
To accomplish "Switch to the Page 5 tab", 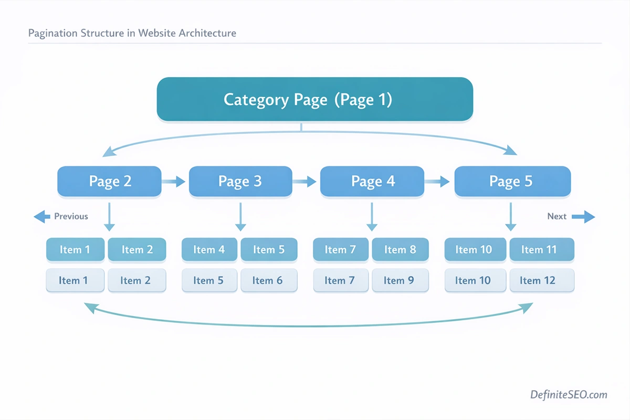I will pos(512,181).
